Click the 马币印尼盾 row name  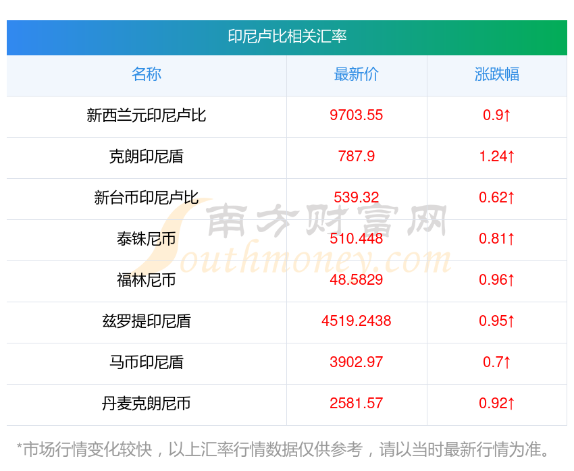[x=147, y=362]
